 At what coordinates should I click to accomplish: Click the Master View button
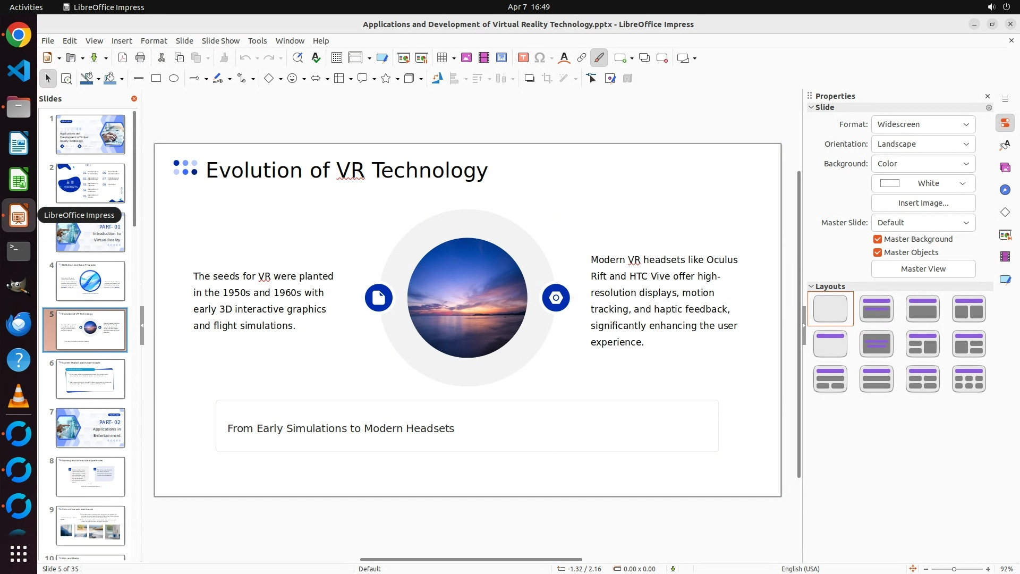coord(923,269)
